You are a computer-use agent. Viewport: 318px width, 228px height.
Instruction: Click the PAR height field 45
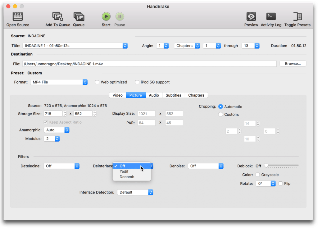click(x=174, y=123)
